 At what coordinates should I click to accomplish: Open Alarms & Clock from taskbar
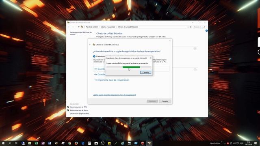[103, 143]
